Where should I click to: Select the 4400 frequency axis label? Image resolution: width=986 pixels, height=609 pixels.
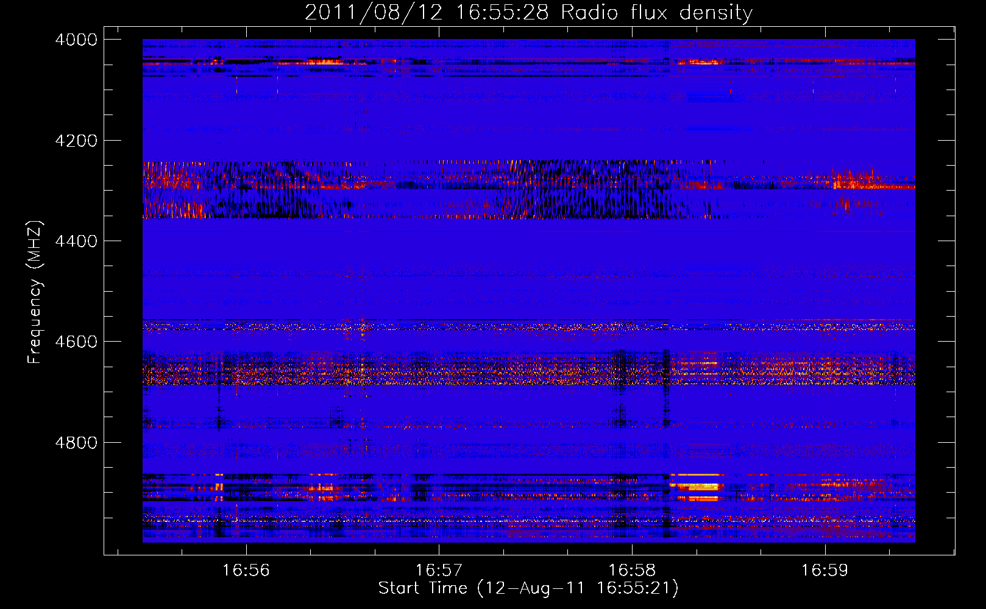point(76,241)
